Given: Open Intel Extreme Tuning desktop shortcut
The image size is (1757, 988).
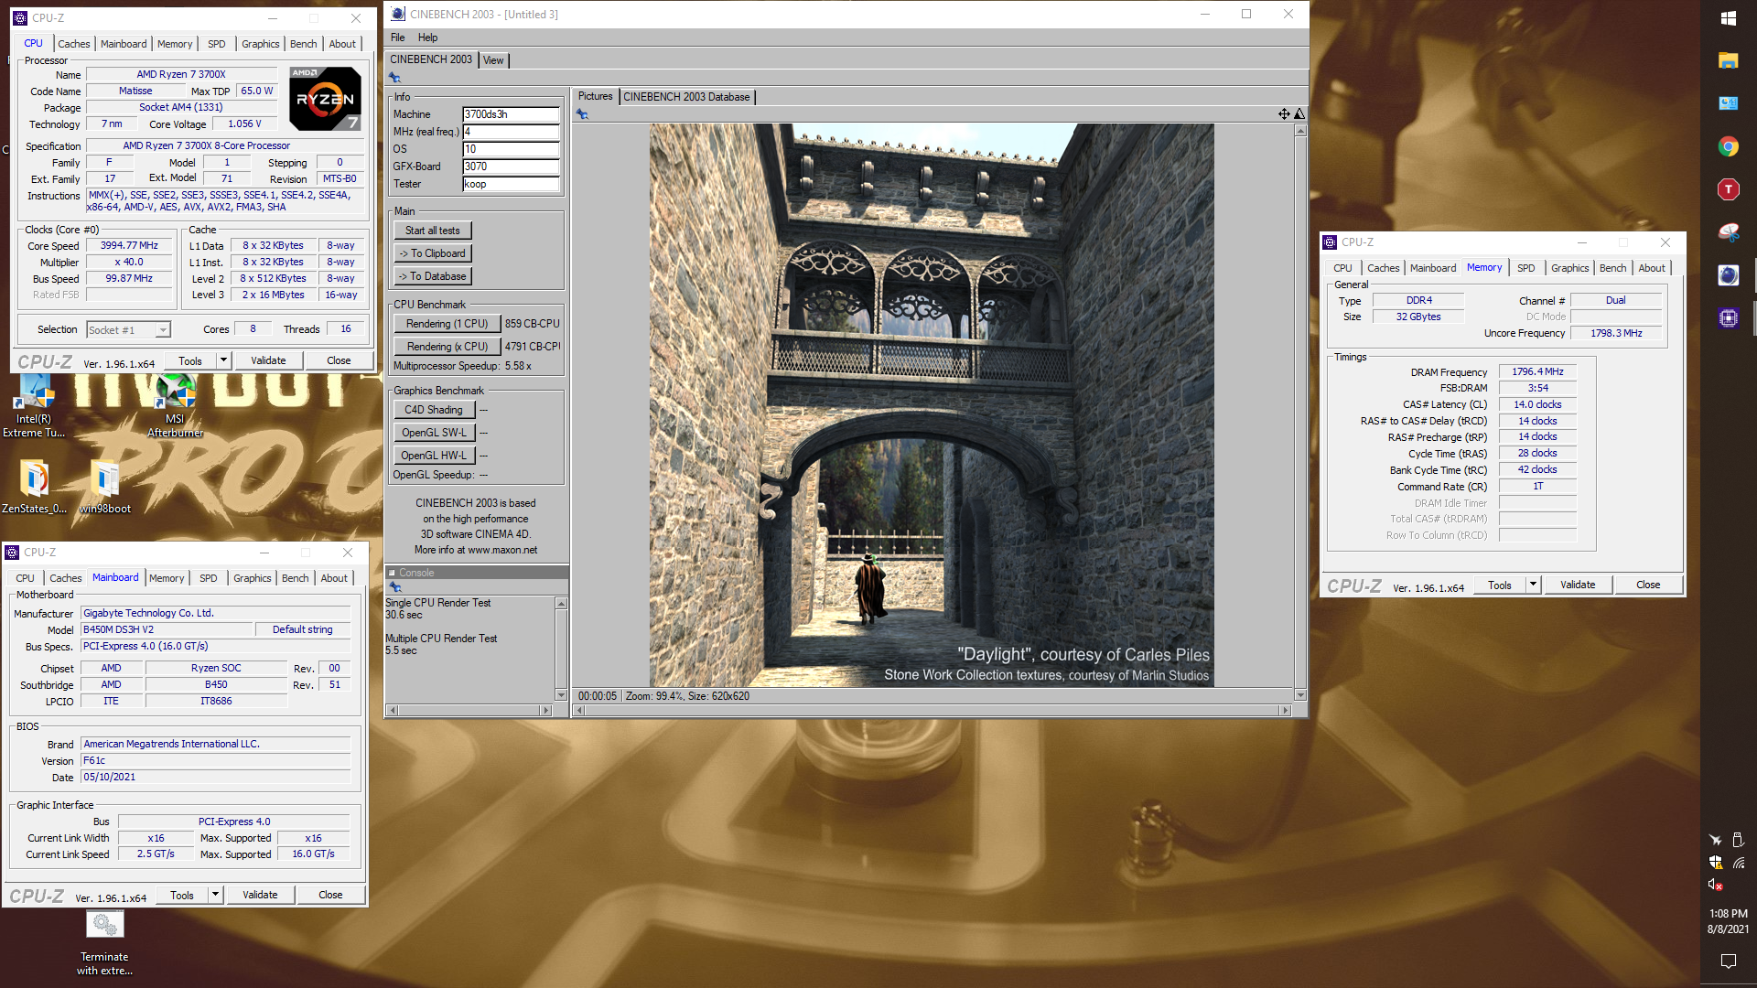Looking at the screenshot, I should tap(34, 407).
